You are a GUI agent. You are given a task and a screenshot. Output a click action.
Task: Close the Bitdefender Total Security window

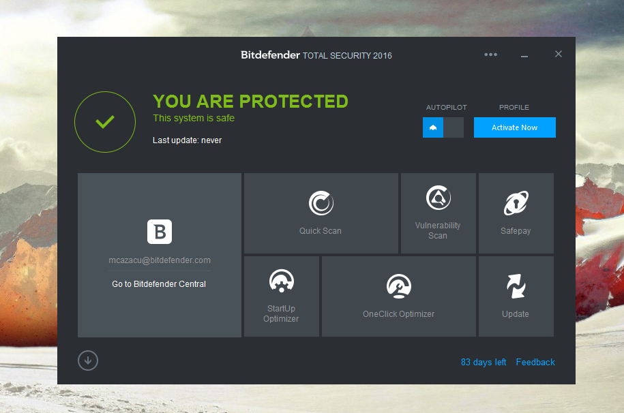coord(559,54)
